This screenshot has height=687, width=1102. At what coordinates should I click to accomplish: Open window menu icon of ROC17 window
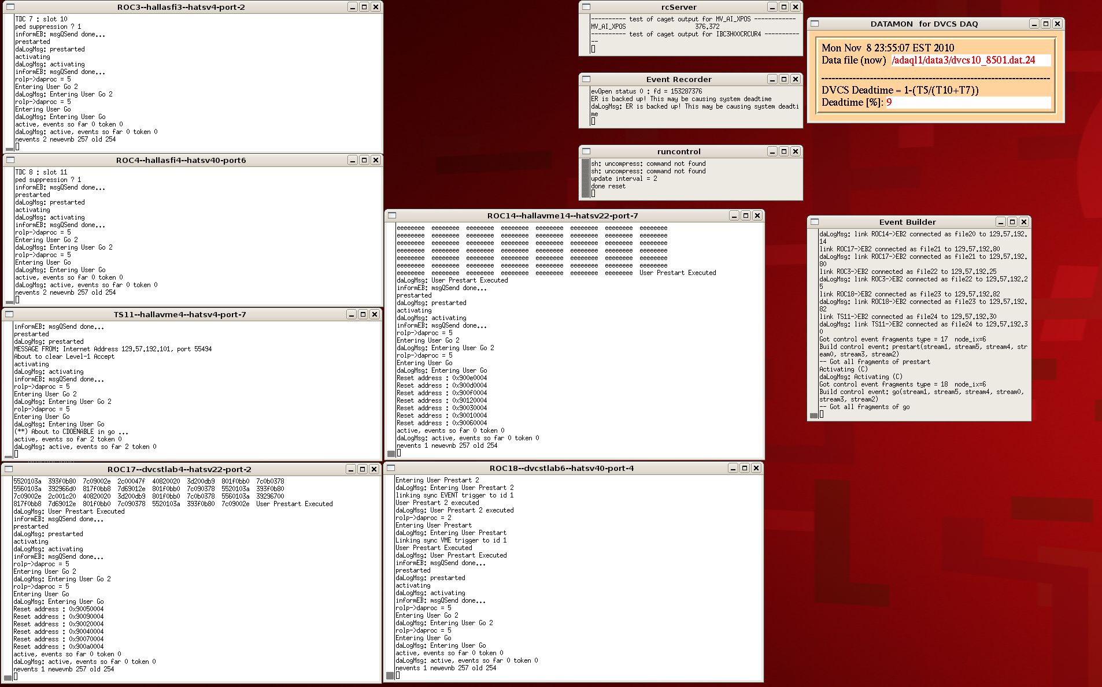(x=9, y=469)
